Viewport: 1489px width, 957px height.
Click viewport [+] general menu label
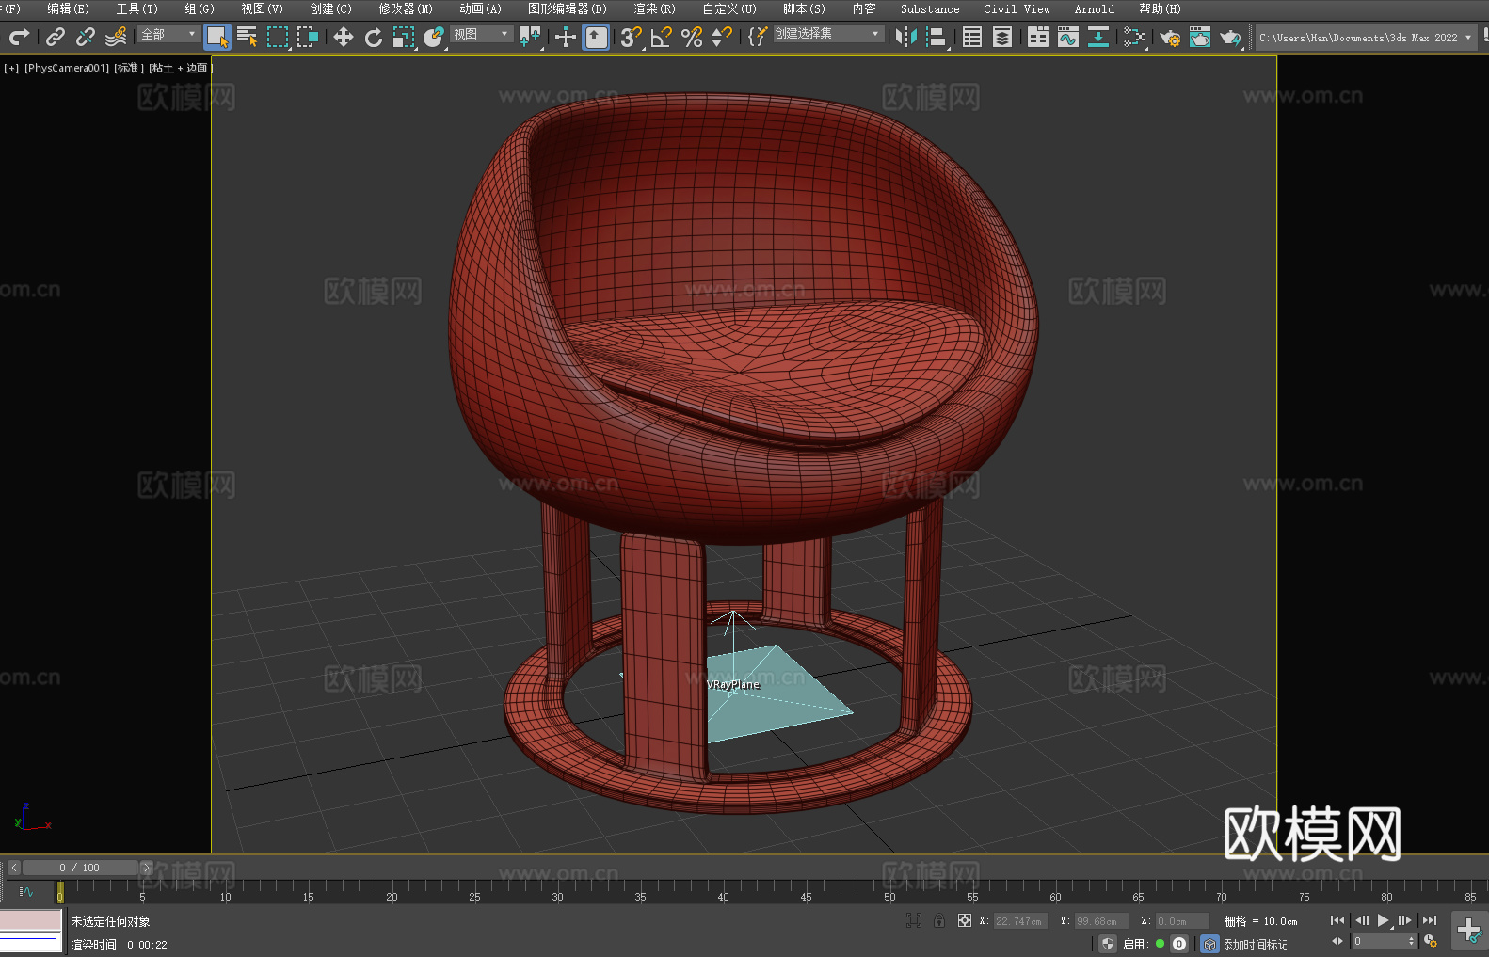(11, 68)
